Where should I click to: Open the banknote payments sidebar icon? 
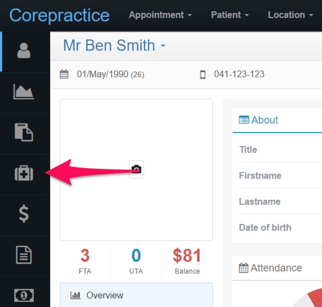(24, 295)
